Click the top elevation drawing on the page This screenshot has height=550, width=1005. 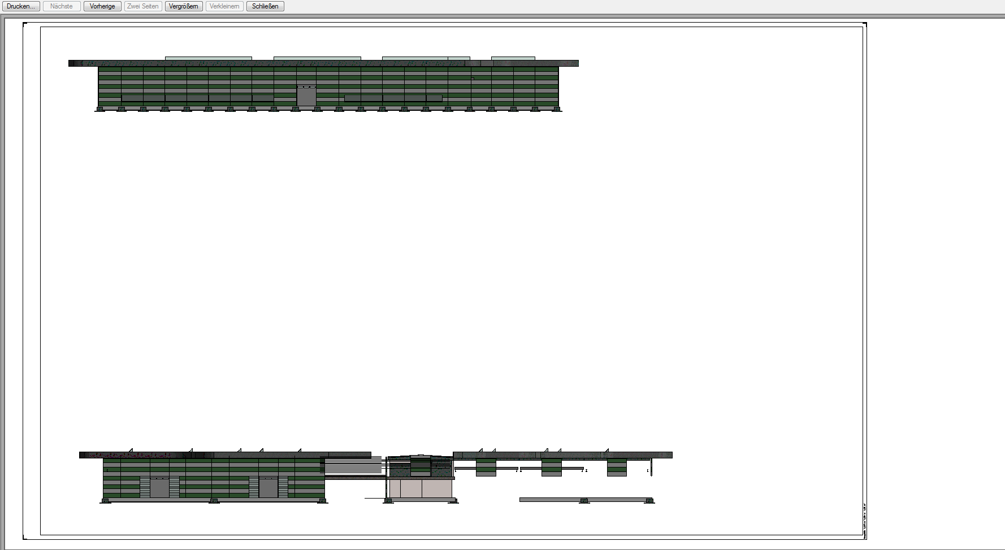[323, 84]
